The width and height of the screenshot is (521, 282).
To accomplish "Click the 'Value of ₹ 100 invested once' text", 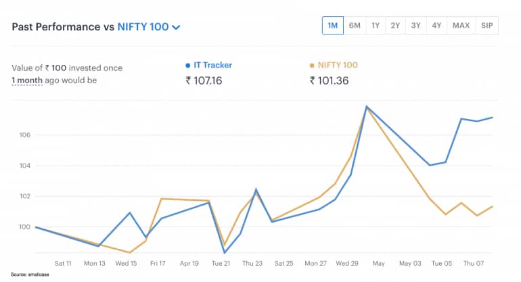I will click(x=67, y=68).
